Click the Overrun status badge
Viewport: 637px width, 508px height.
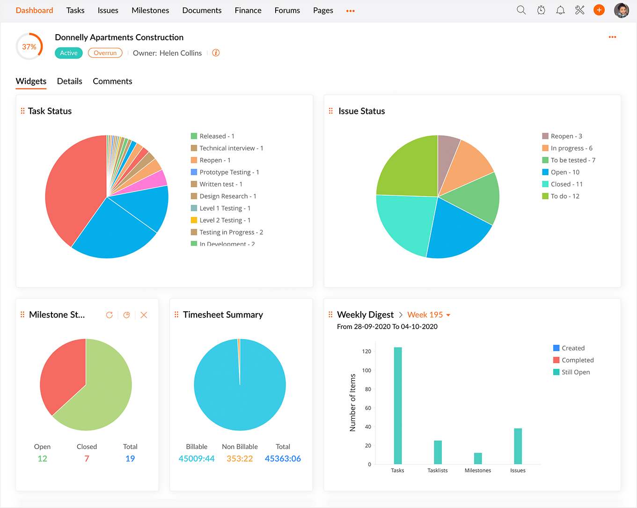[x=105, y=53]
